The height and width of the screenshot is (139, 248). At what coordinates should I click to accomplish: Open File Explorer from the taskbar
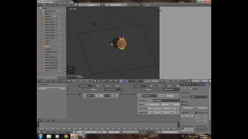(49, 136)
